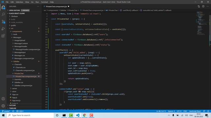This screenshot has width=211, height=118.
Task: Open Channels.css file
Action: point(20,68)
